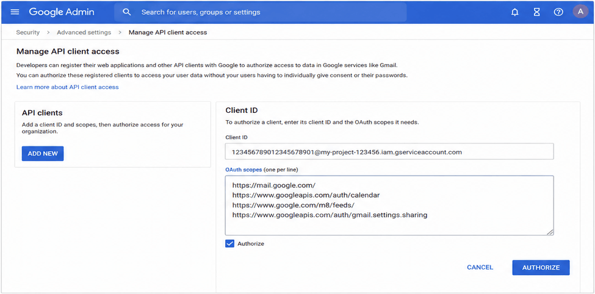The image size is (595, 294).
Task: Open the OAuth scopes link
Action: (243, 170)
